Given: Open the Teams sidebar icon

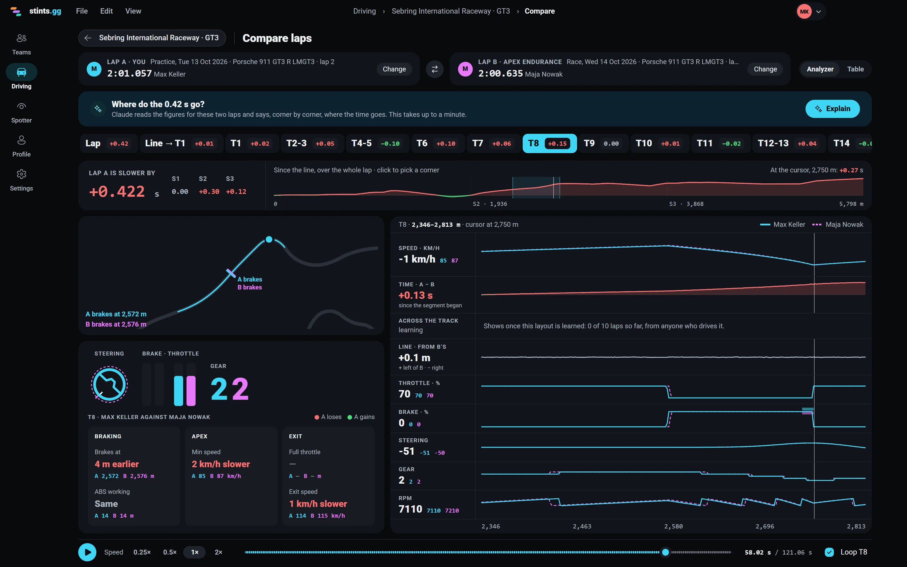Looking at the screenshot, I should coord(21,38).
